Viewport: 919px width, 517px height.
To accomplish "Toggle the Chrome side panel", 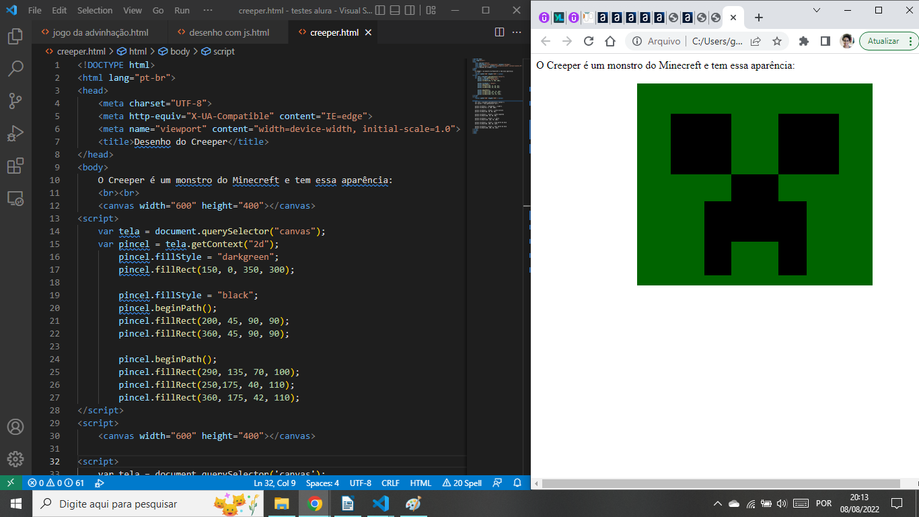I will (825, 41).
